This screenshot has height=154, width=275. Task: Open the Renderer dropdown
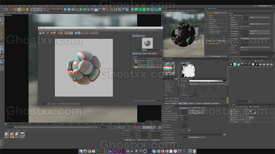(220, 13)
